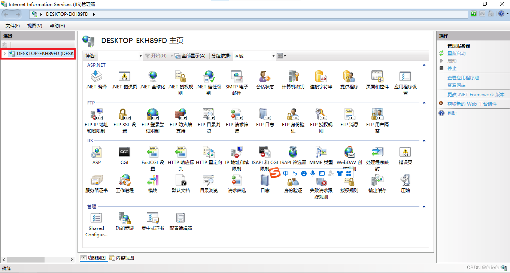
Task: Open the FTP SSL 设置 feature
Action: tap(124, 121)
